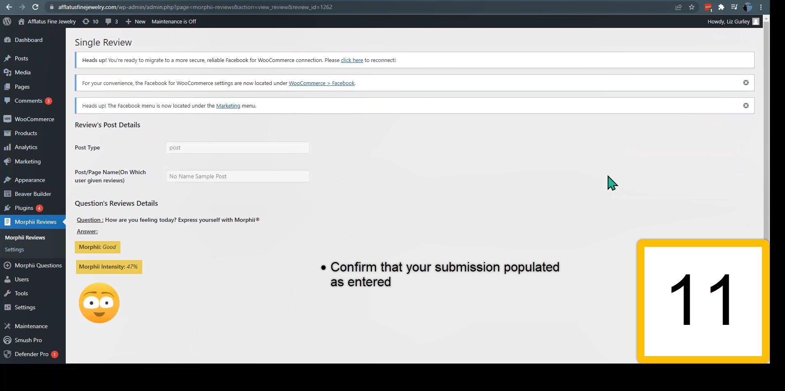The image size is (785, 391).
Task: Open the Morphii Questions menu item
Action: (33, 265)
